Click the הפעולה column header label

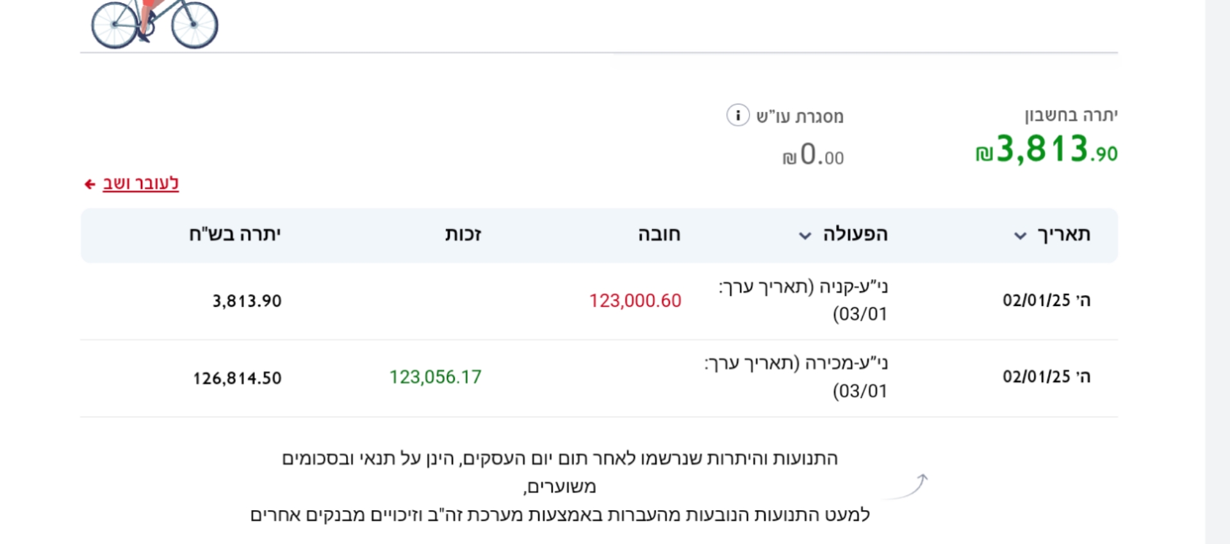[x=855, y=234]
